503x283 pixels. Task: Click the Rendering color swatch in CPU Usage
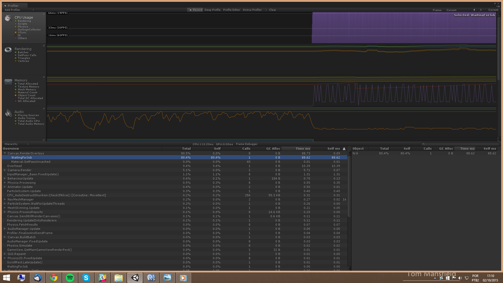pos(16,21)
